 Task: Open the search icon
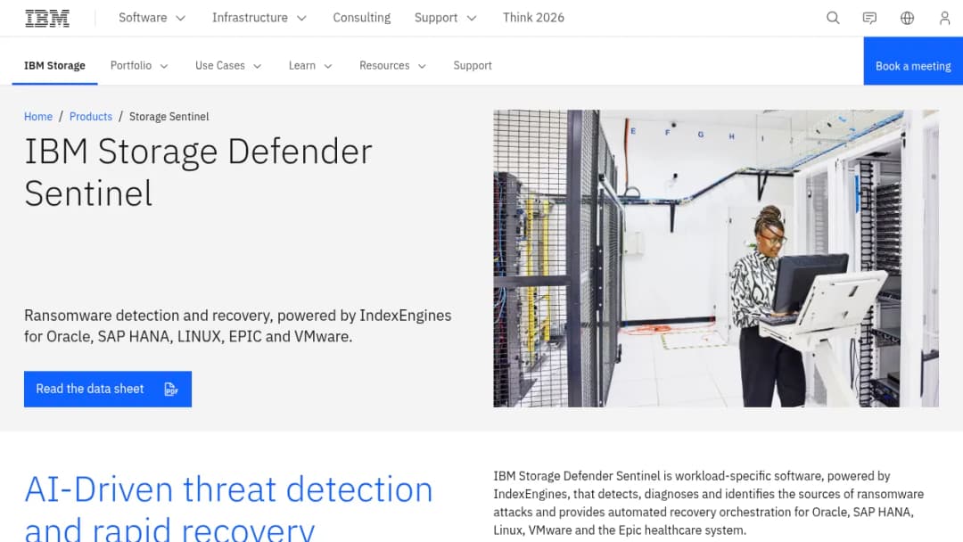(x=833, y=18)
